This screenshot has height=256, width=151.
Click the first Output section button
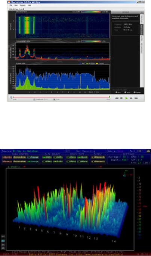[98, 157]
